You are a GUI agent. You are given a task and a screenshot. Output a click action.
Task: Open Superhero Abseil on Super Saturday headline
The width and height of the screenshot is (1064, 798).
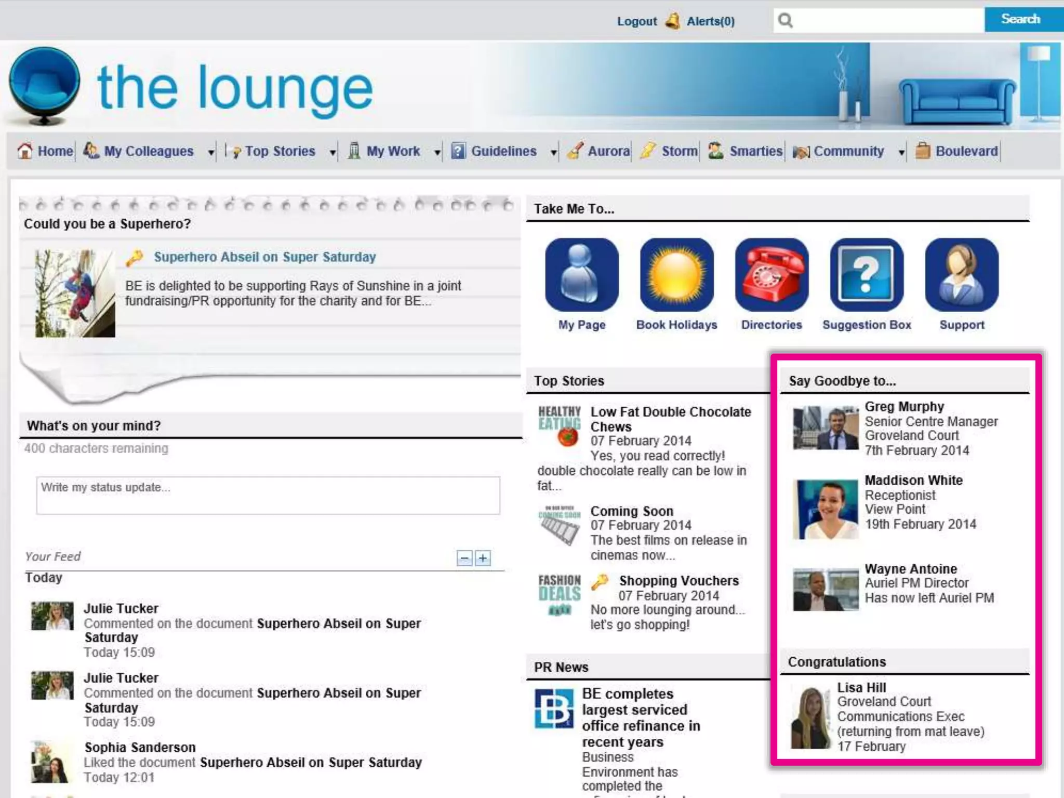(265, 257)
